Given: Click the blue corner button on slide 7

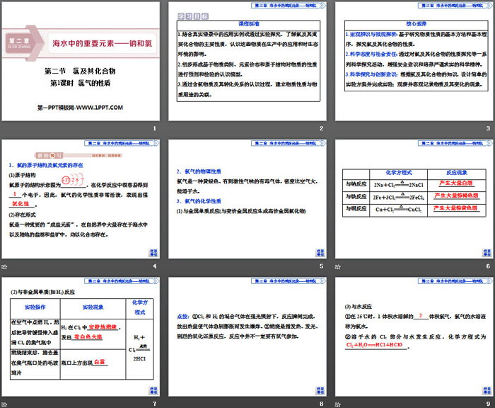Looking at the screenshot, I should (153, 390).
